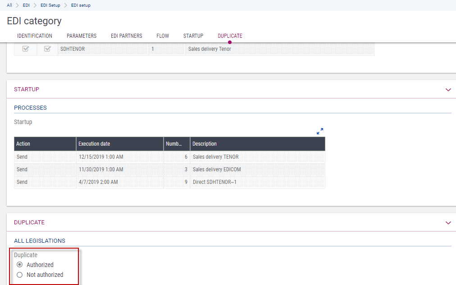Collapse the DUPLICATE section chevron
The image size is (456, 285).
coord(448,223)
